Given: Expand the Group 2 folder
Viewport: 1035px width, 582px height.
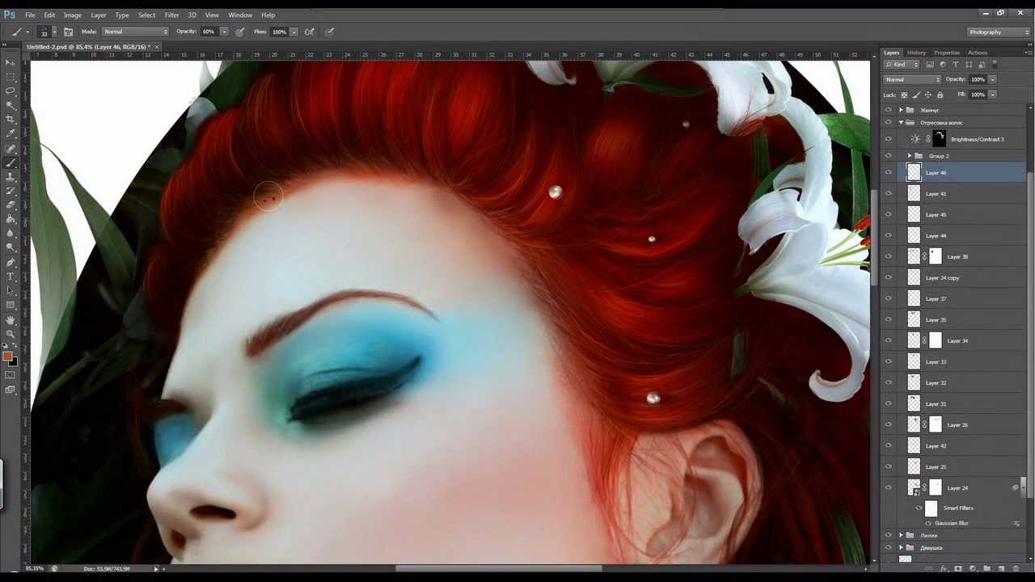Looking at the screenshot, I should click(x=910, y=155).
